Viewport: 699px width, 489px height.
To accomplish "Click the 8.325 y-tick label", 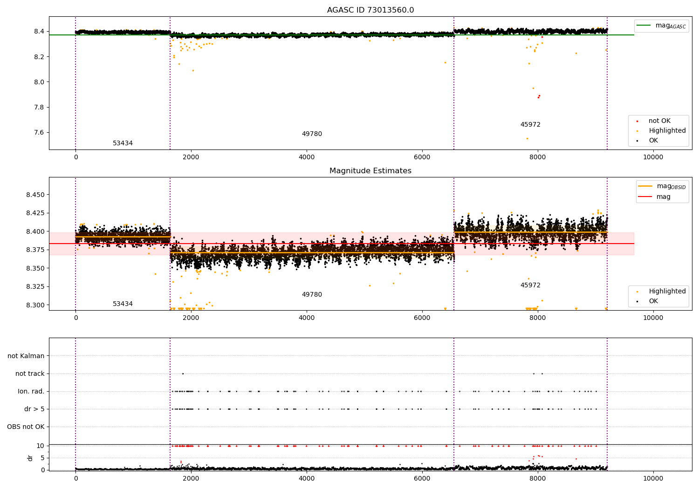I will pyautogui.click(x=35, y=287).
